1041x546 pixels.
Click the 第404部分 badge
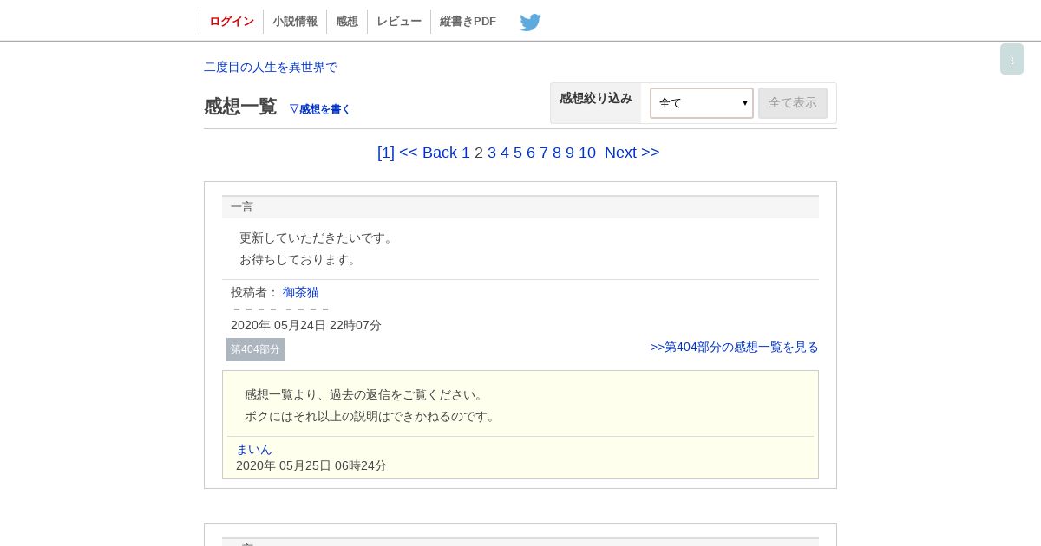255,349
